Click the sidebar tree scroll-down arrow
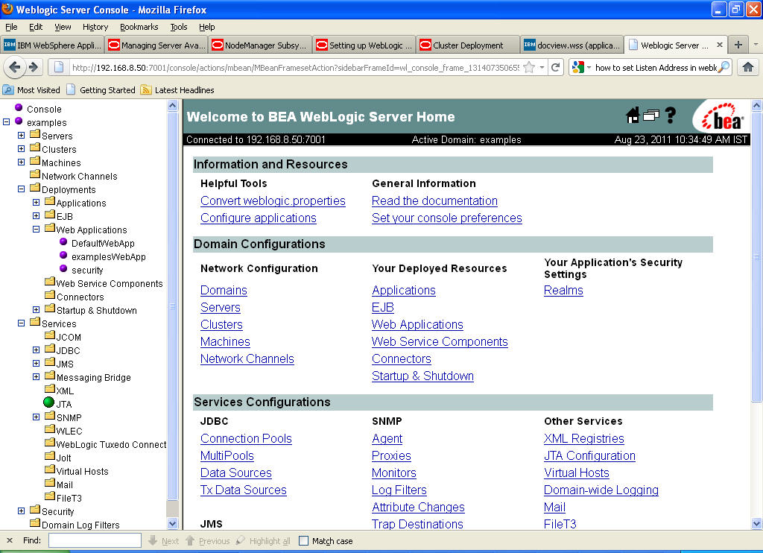The image size is (763, 553). 173,524
